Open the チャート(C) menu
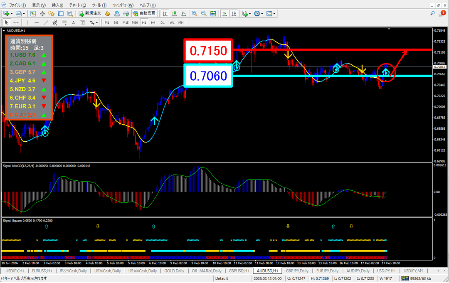 tap(78, 5)
